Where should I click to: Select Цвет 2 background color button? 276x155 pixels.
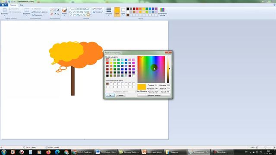coord(123,12)
